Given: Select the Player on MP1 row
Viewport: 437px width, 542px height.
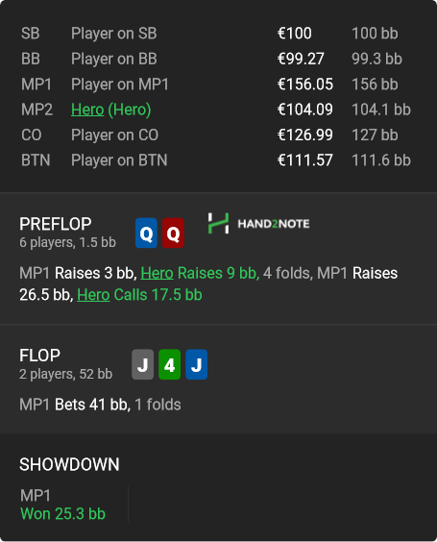Looking at the screenshot, I should click(x=216, y=85).
